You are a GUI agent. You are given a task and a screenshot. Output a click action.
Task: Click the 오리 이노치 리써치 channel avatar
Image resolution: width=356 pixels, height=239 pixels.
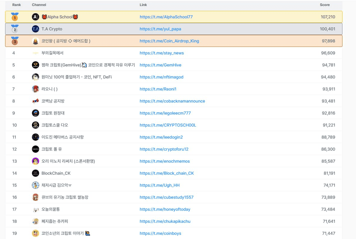[x=36, y=161]
